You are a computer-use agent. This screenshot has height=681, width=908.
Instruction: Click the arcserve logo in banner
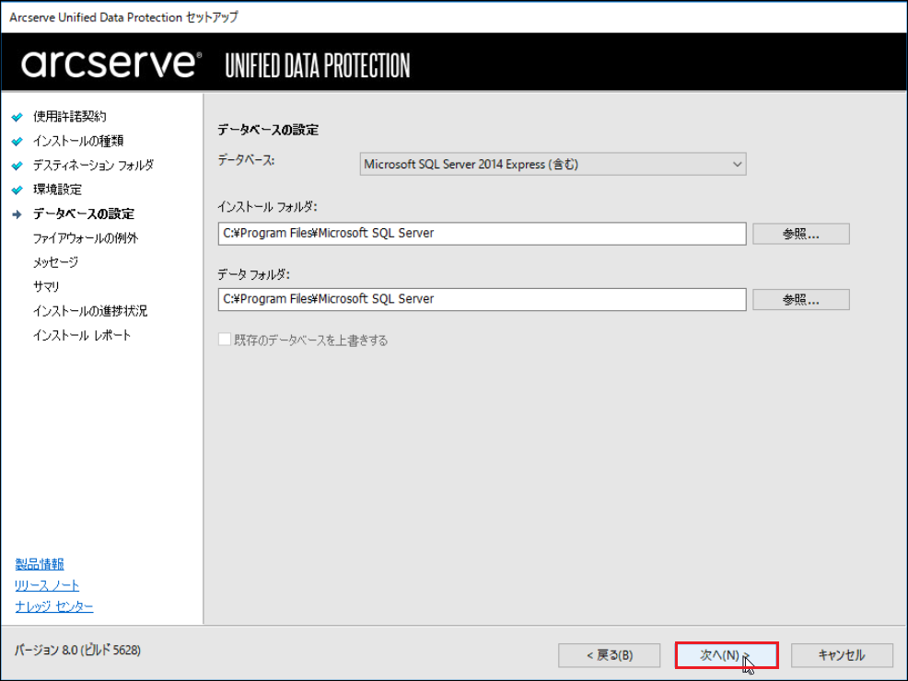click(111, 63)
